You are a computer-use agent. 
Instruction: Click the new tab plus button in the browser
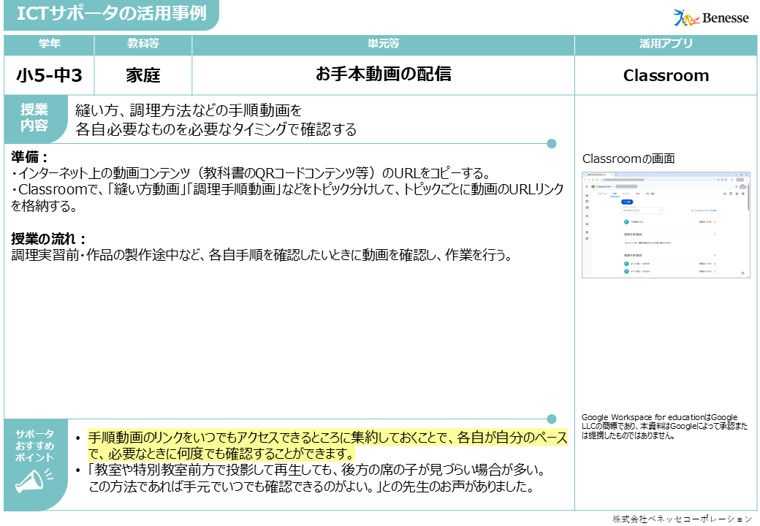(x=615, y=175)
